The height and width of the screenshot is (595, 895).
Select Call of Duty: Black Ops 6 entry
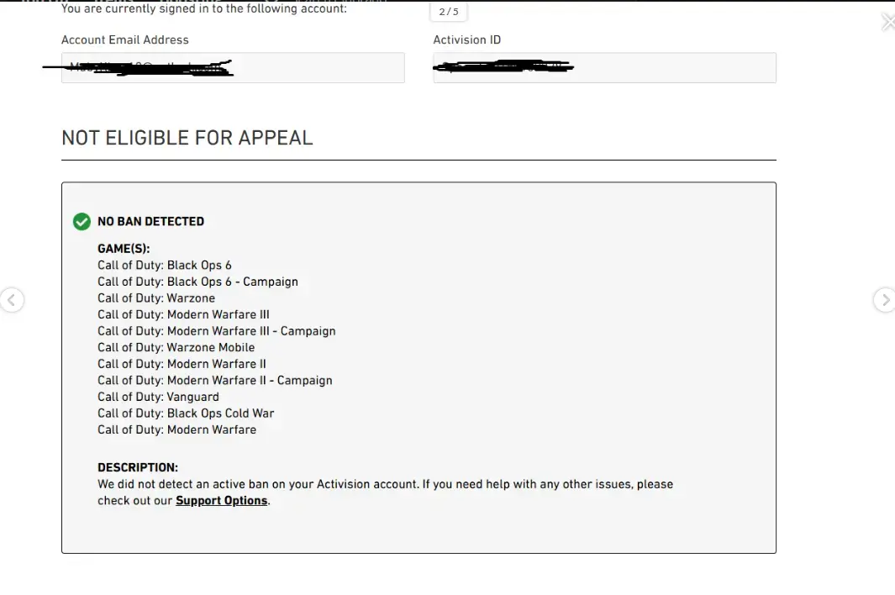coord(165,266)
